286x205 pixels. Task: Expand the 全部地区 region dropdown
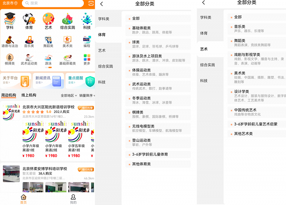[x=69, y=95]
